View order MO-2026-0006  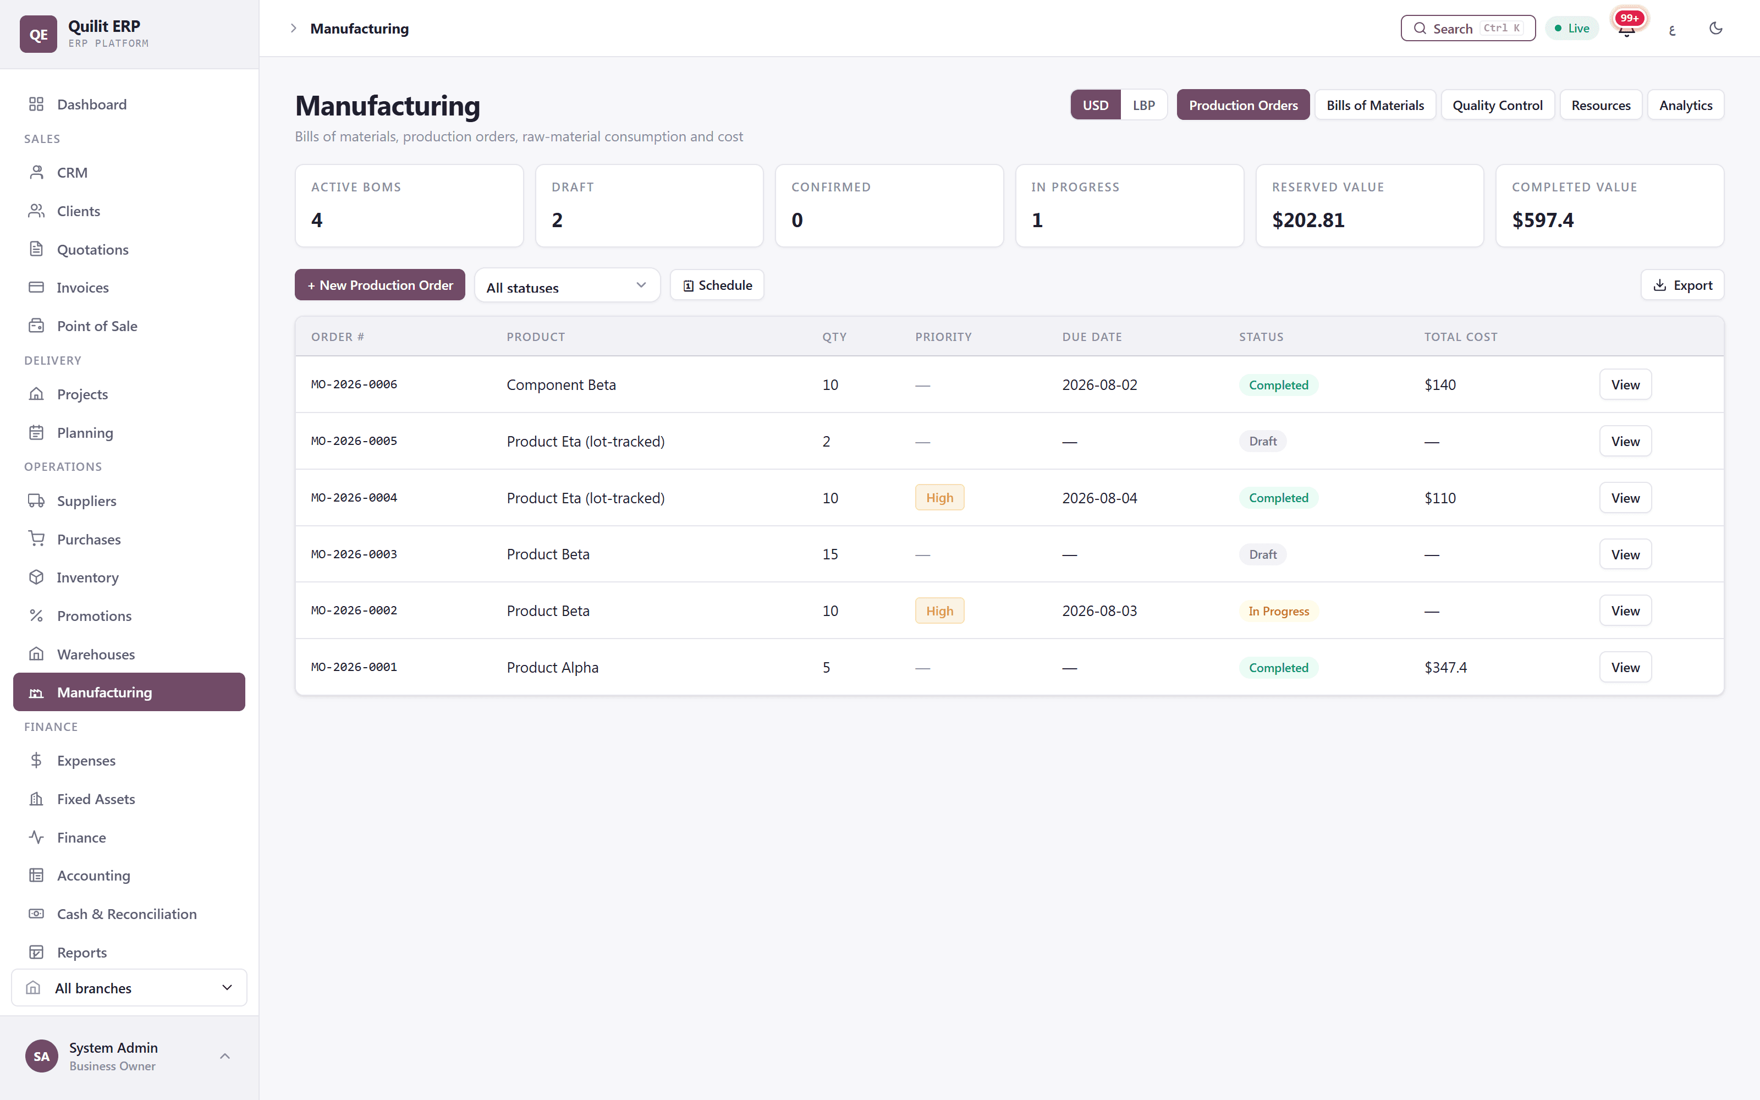(x=1625, y=384)
